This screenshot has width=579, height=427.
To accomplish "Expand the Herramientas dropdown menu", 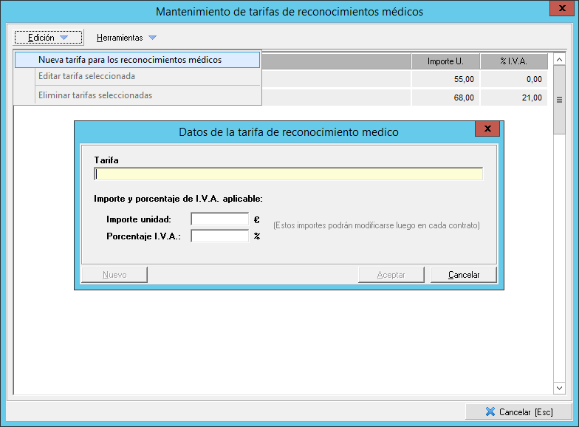I will pos(126,37).
